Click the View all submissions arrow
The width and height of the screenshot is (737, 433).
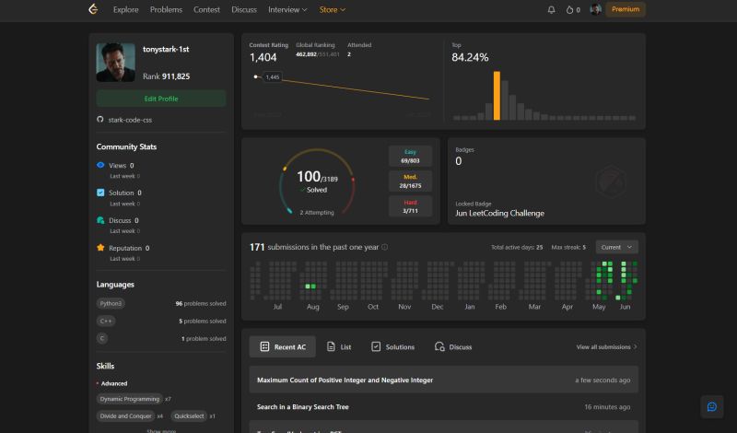tap(635, 347)
